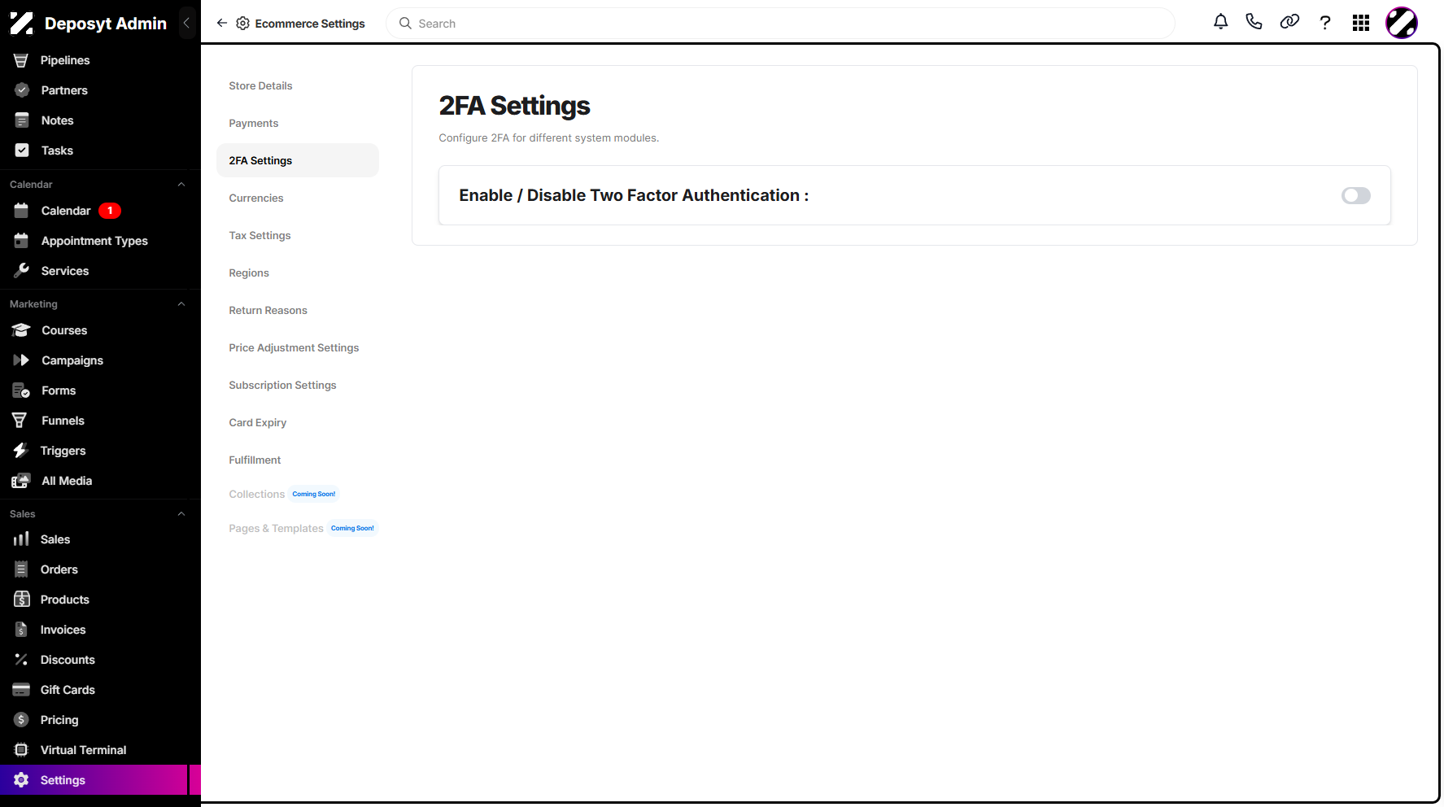Collapse the sidebar using the chevron
Screen dimensions: 1444x807
pyautogui.click(x=186, y=23)
